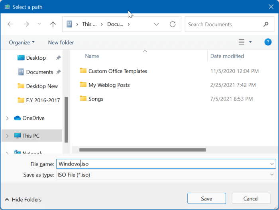This screenshot has width=279, height=210.
Task: Sort files by Date modified column
Action: point(227,56)
